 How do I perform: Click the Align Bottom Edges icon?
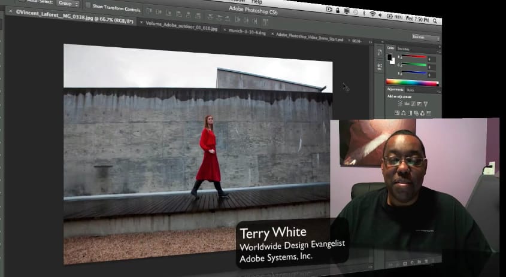(168, 13)
